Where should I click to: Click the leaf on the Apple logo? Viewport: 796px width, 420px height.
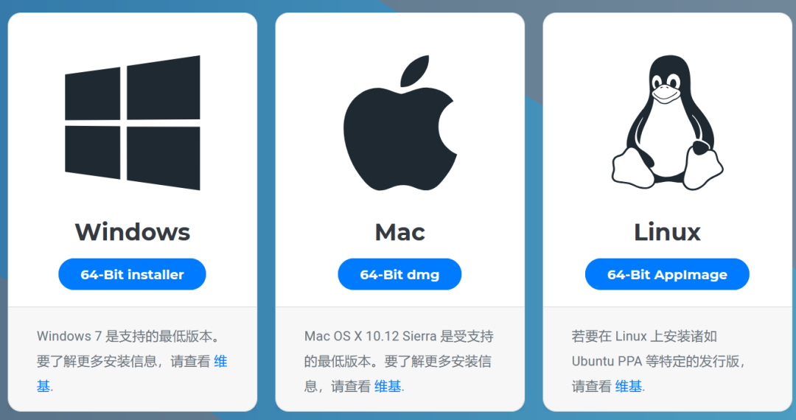[x=415, y=71]
